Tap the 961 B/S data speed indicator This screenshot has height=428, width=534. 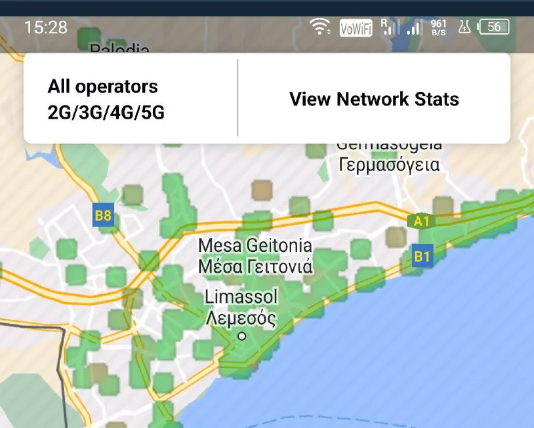(439, 27)
